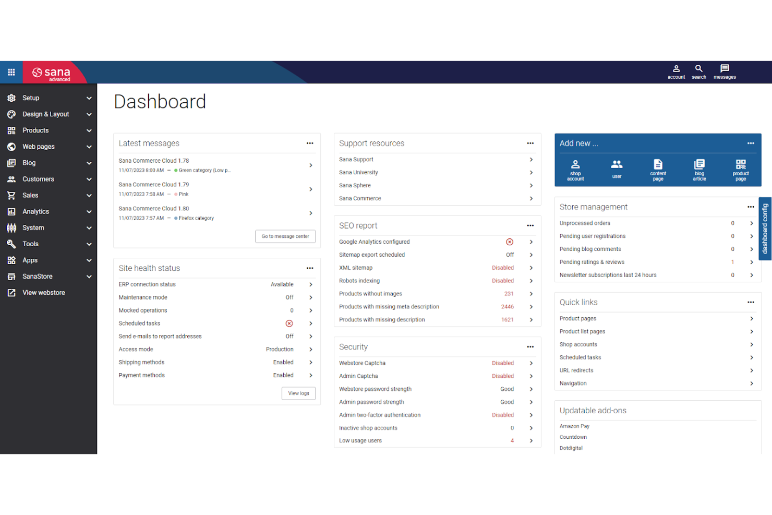Click the apps grid icon top left

[x=11, y=71]
